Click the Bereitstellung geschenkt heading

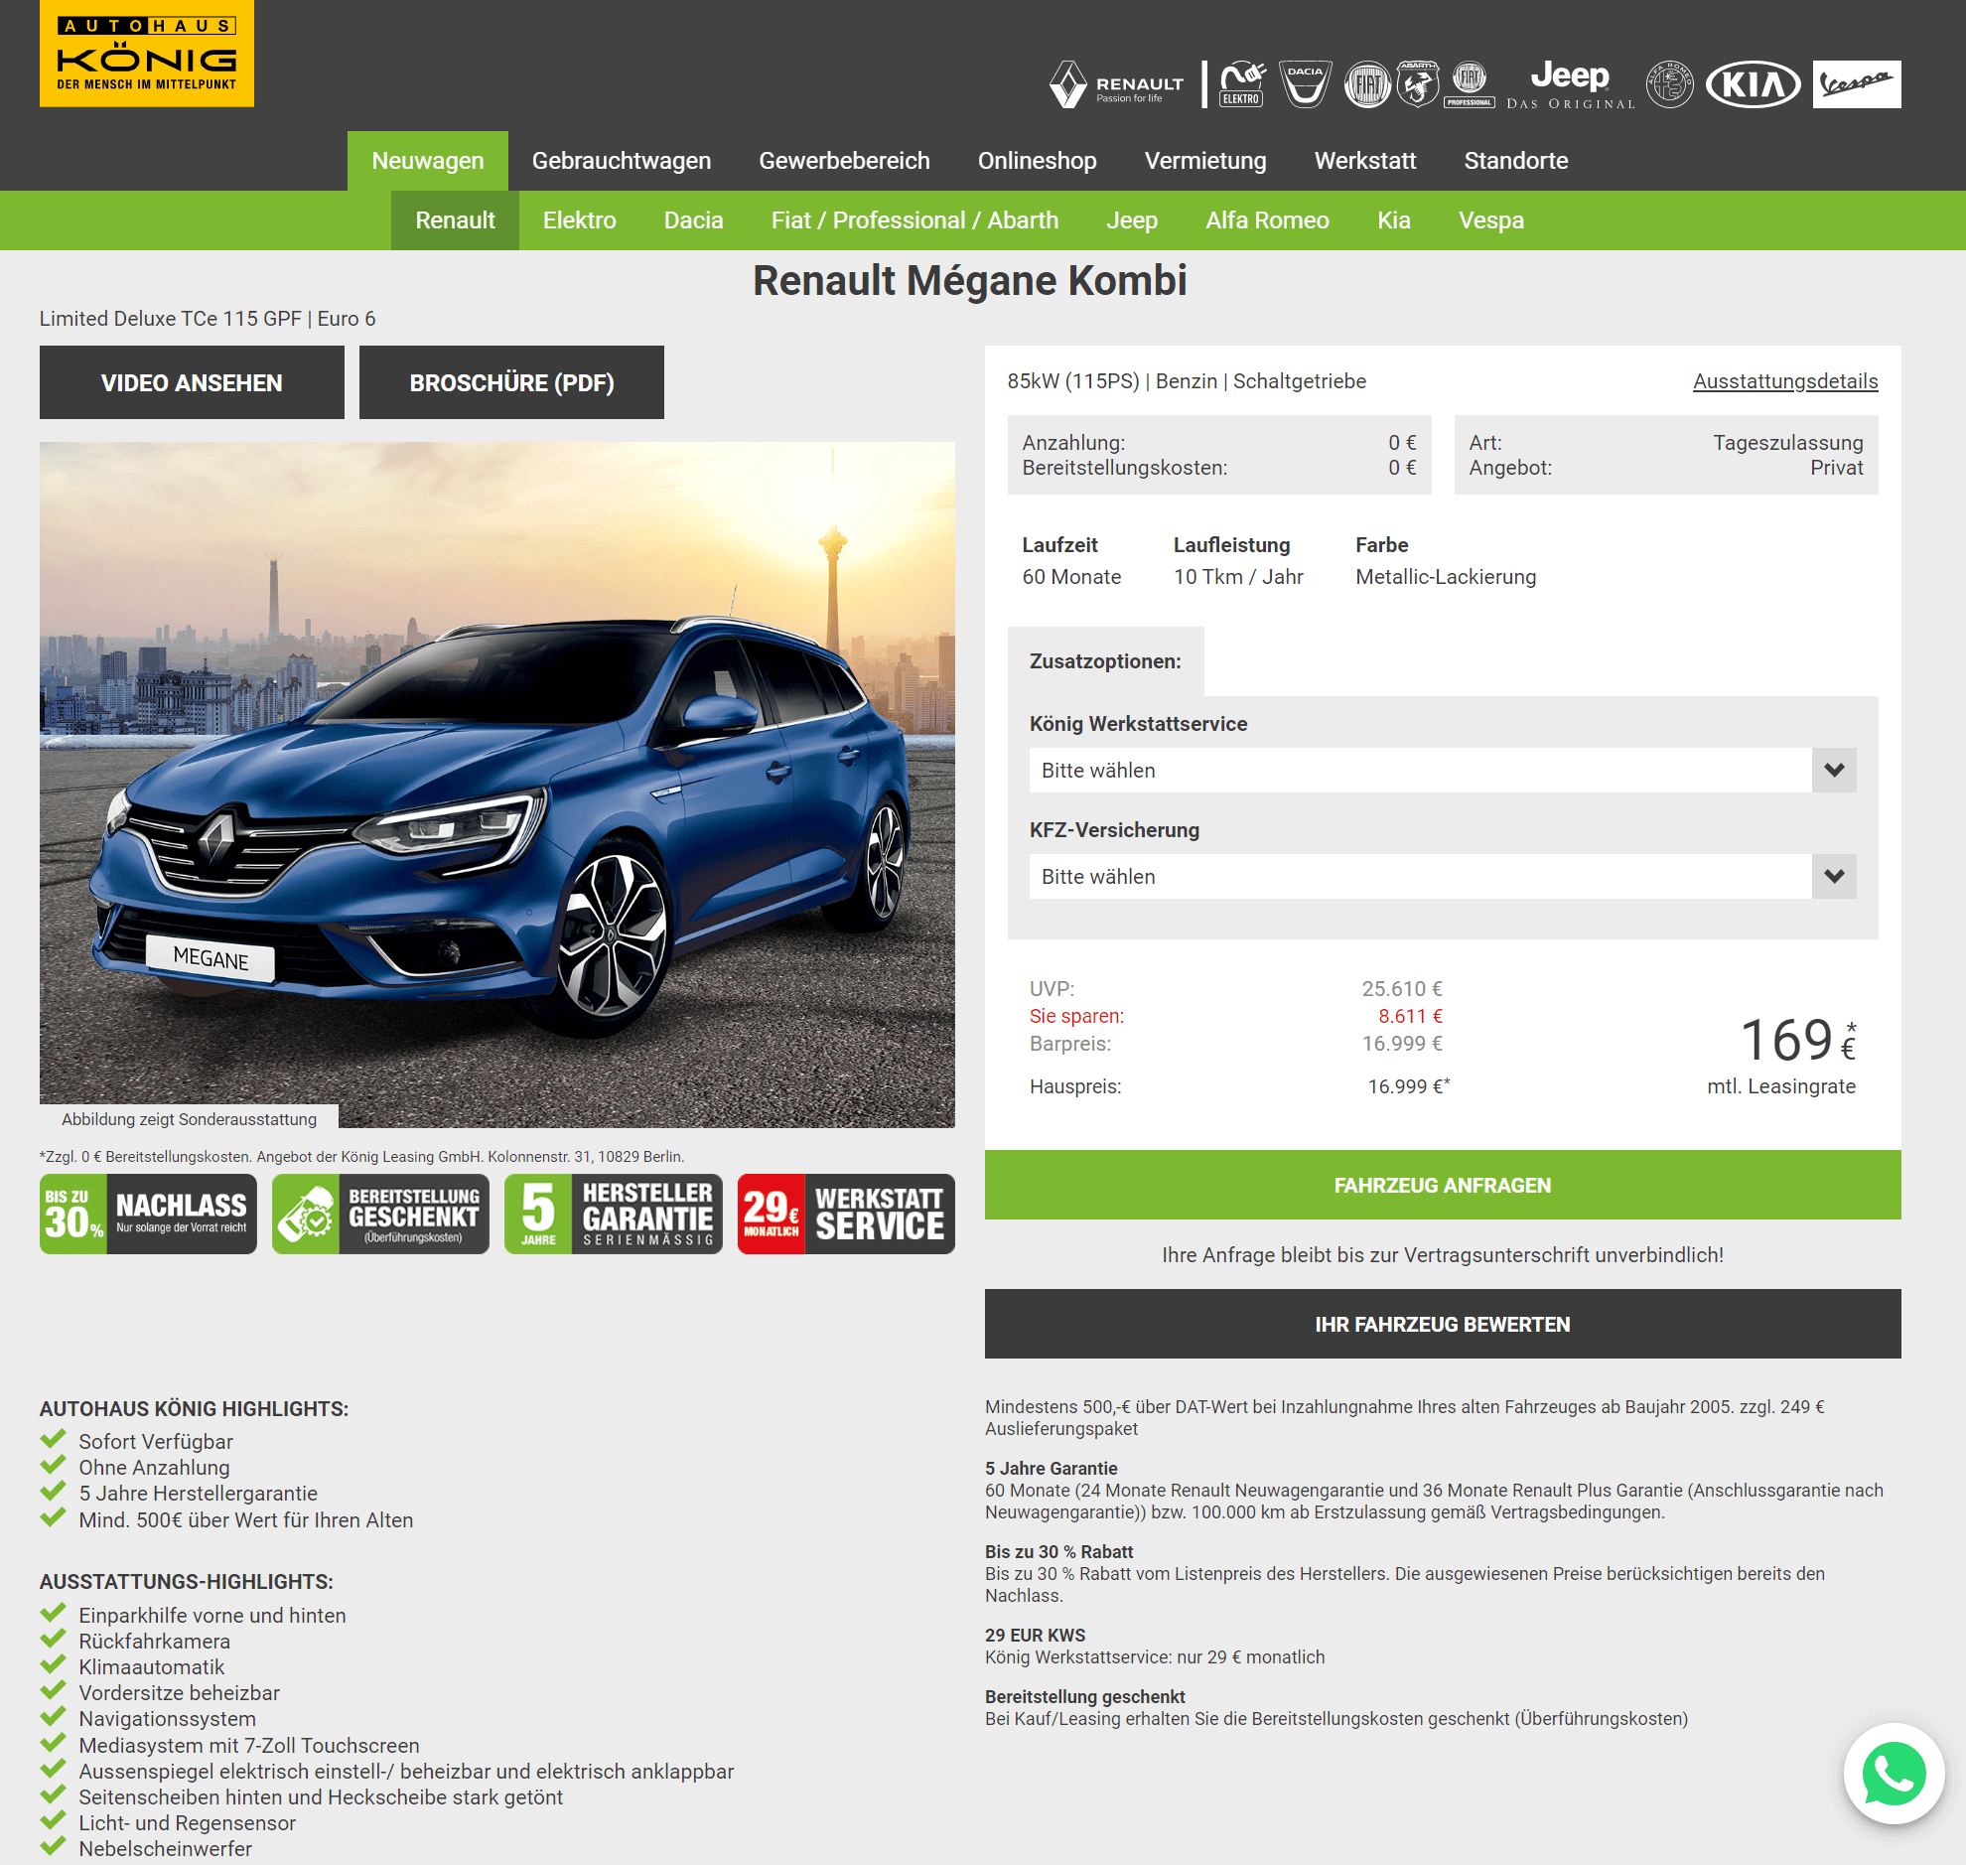[x=1084, y=1698]
